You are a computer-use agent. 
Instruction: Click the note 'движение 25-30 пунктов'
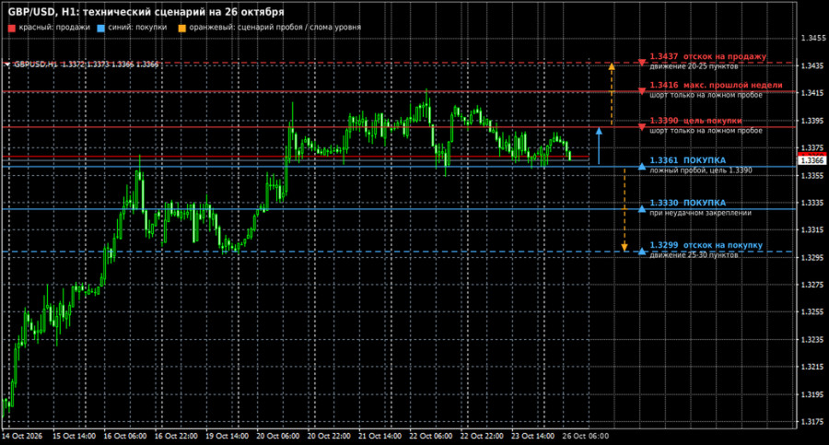[694, 255]
